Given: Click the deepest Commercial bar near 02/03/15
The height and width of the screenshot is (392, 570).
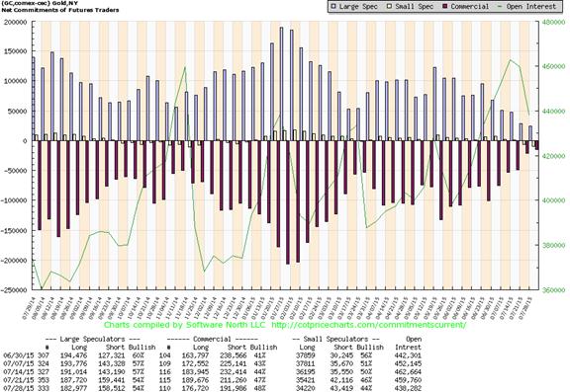Looking at the screenshot, I should [x=288, y=202].
